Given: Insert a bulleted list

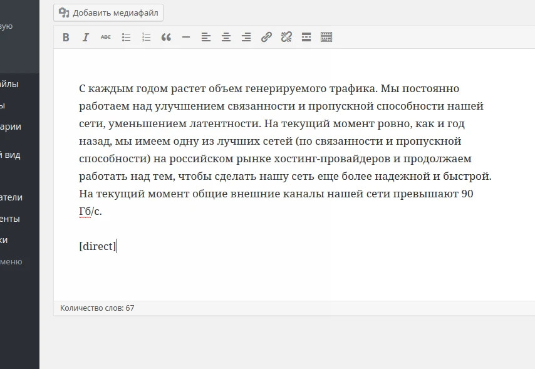Looking at the screenshot, I should click(x=126, y=37).
